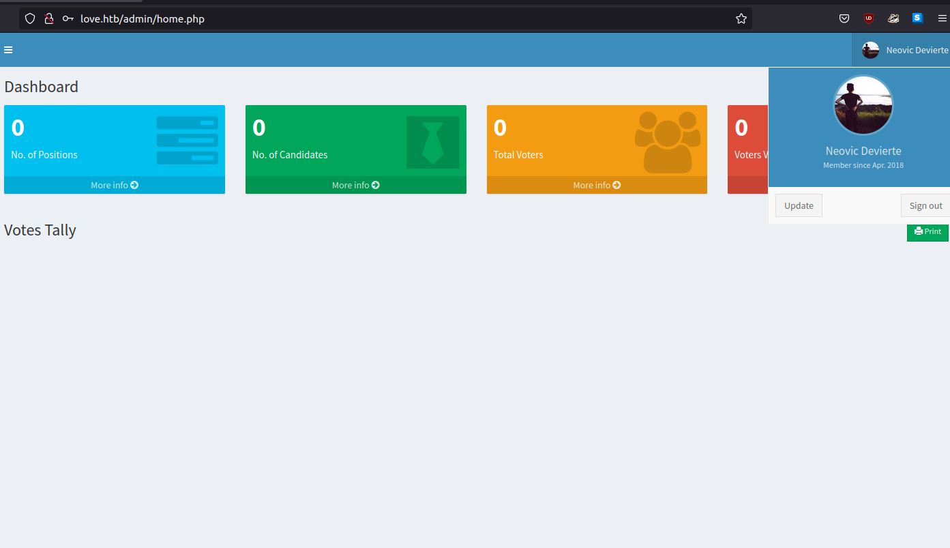
Task: Open the uBlock Origin extension icon
Action: point(869,19)
